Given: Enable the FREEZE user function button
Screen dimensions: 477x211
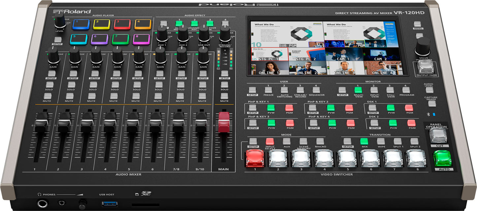Looking at the screenshot, I should 268,90.
